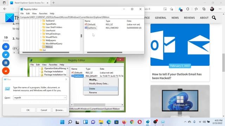Viewport: 225px width, 126px height.
Task: Open Registry Editor File menu
Action: click(22, 13)
